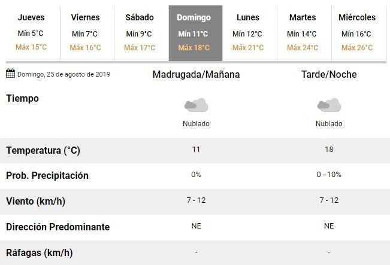
Task: Click the Dirección Predominante row label
Action: (x=58, y=227)
